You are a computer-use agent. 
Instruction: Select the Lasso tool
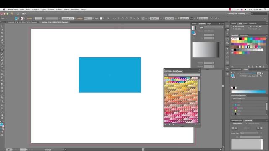tap(2, 36)
